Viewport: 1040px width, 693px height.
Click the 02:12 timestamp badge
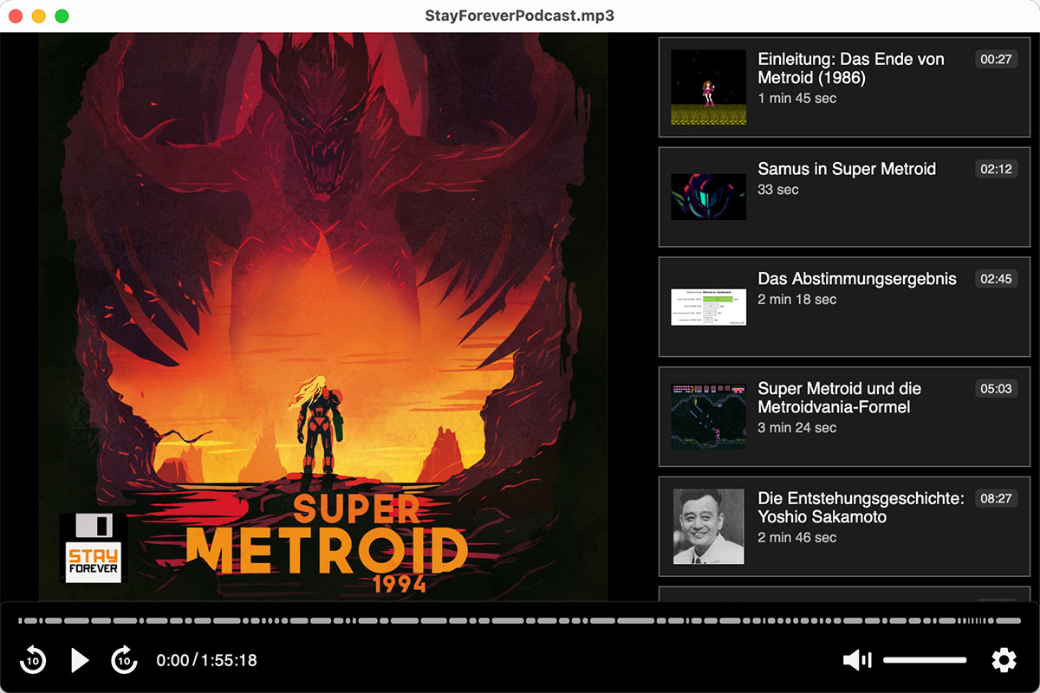[995, 169]
